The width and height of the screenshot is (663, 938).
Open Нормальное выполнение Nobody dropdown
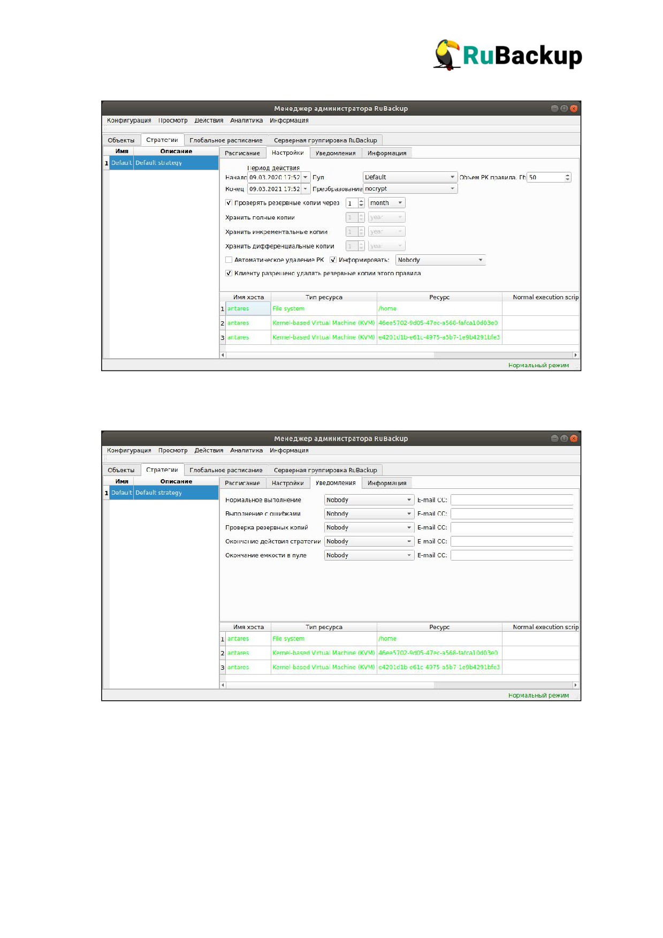pos(369,500)
